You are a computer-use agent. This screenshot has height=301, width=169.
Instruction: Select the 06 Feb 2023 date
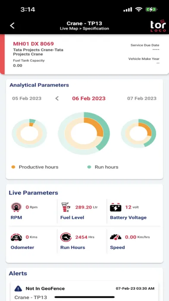89,99
